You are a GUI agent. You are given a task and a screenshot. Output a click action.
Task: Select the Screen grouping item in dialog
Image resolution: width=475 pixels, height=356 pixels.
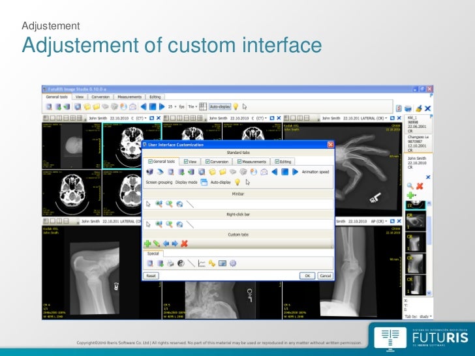tap(159, 183)
